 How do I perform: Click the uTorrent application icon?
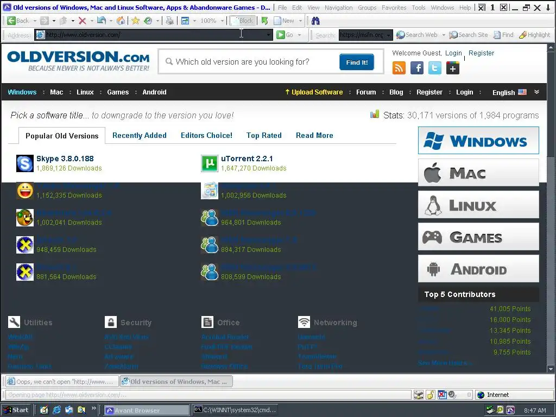click(x=210, y=163)
